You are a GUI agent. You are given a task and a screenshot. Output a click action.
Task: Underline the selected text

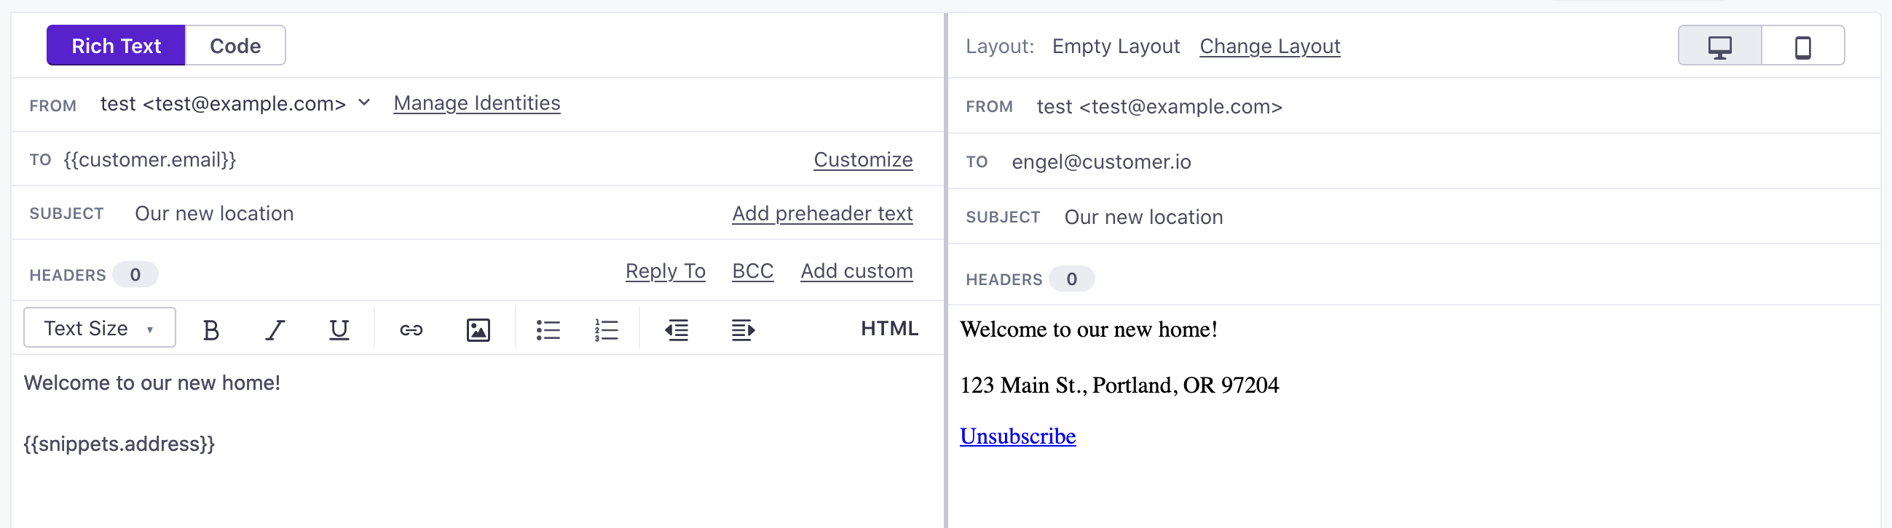pos(339,330)
